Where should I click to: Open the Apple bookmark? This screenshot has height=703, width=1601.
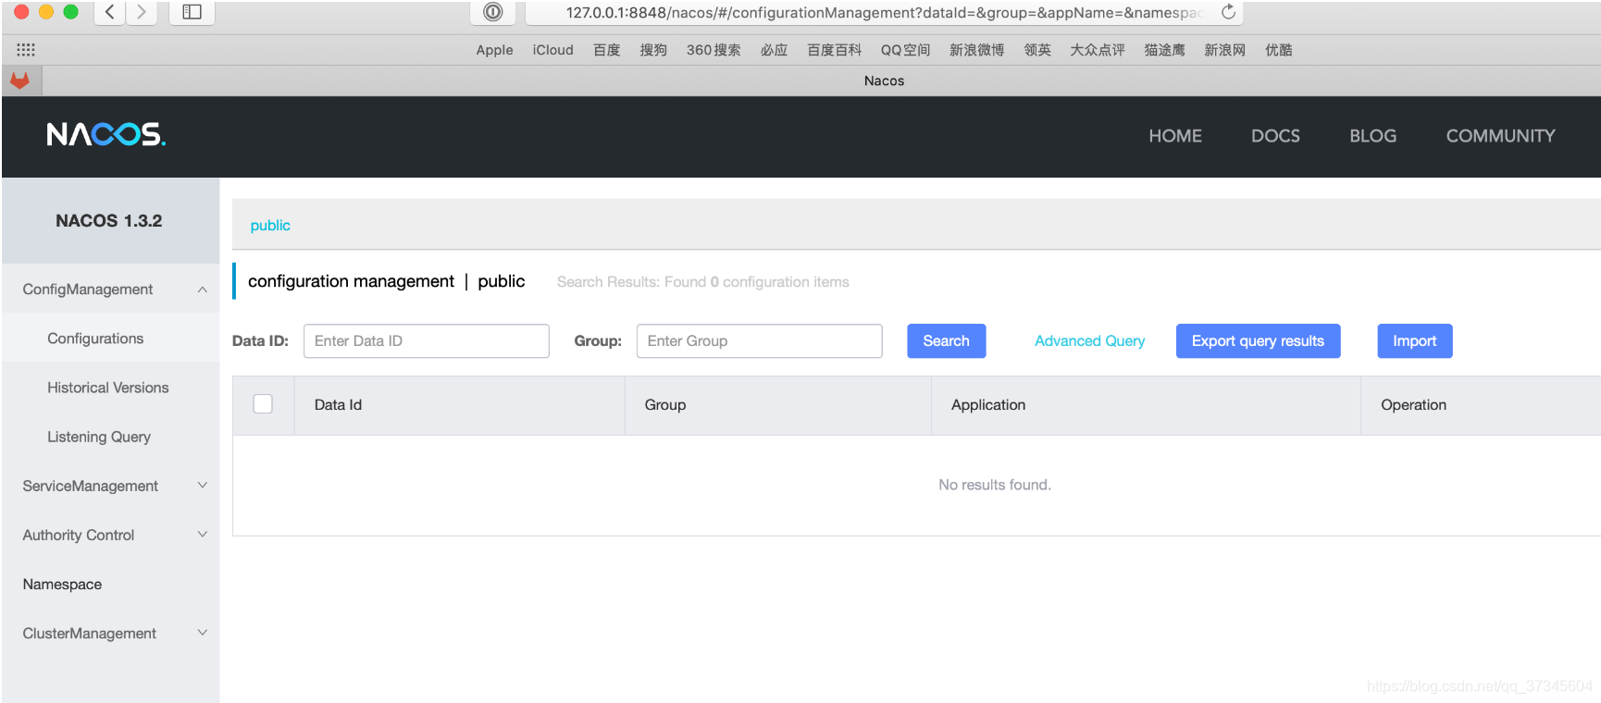[x=494, y=50]
